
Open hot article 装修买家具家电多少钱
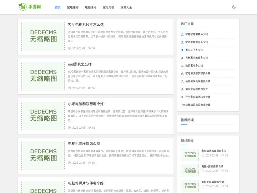[198, 81]
